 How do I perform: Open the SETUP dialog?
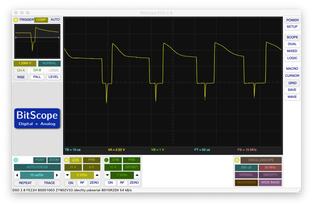[x=292, y=27]
